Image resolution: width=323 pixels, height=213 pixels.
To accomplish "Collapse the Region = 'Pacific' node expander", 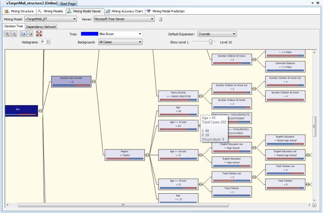I will [147, 155].
